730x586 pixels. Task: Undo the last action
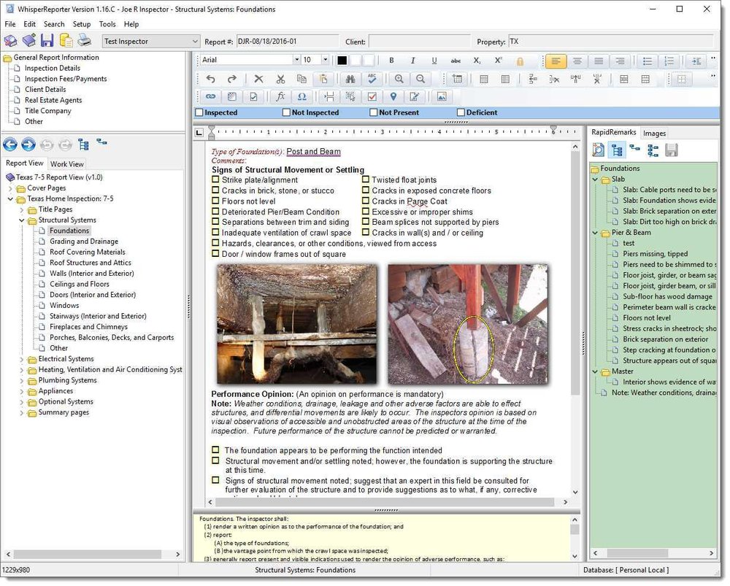point(211,79)
